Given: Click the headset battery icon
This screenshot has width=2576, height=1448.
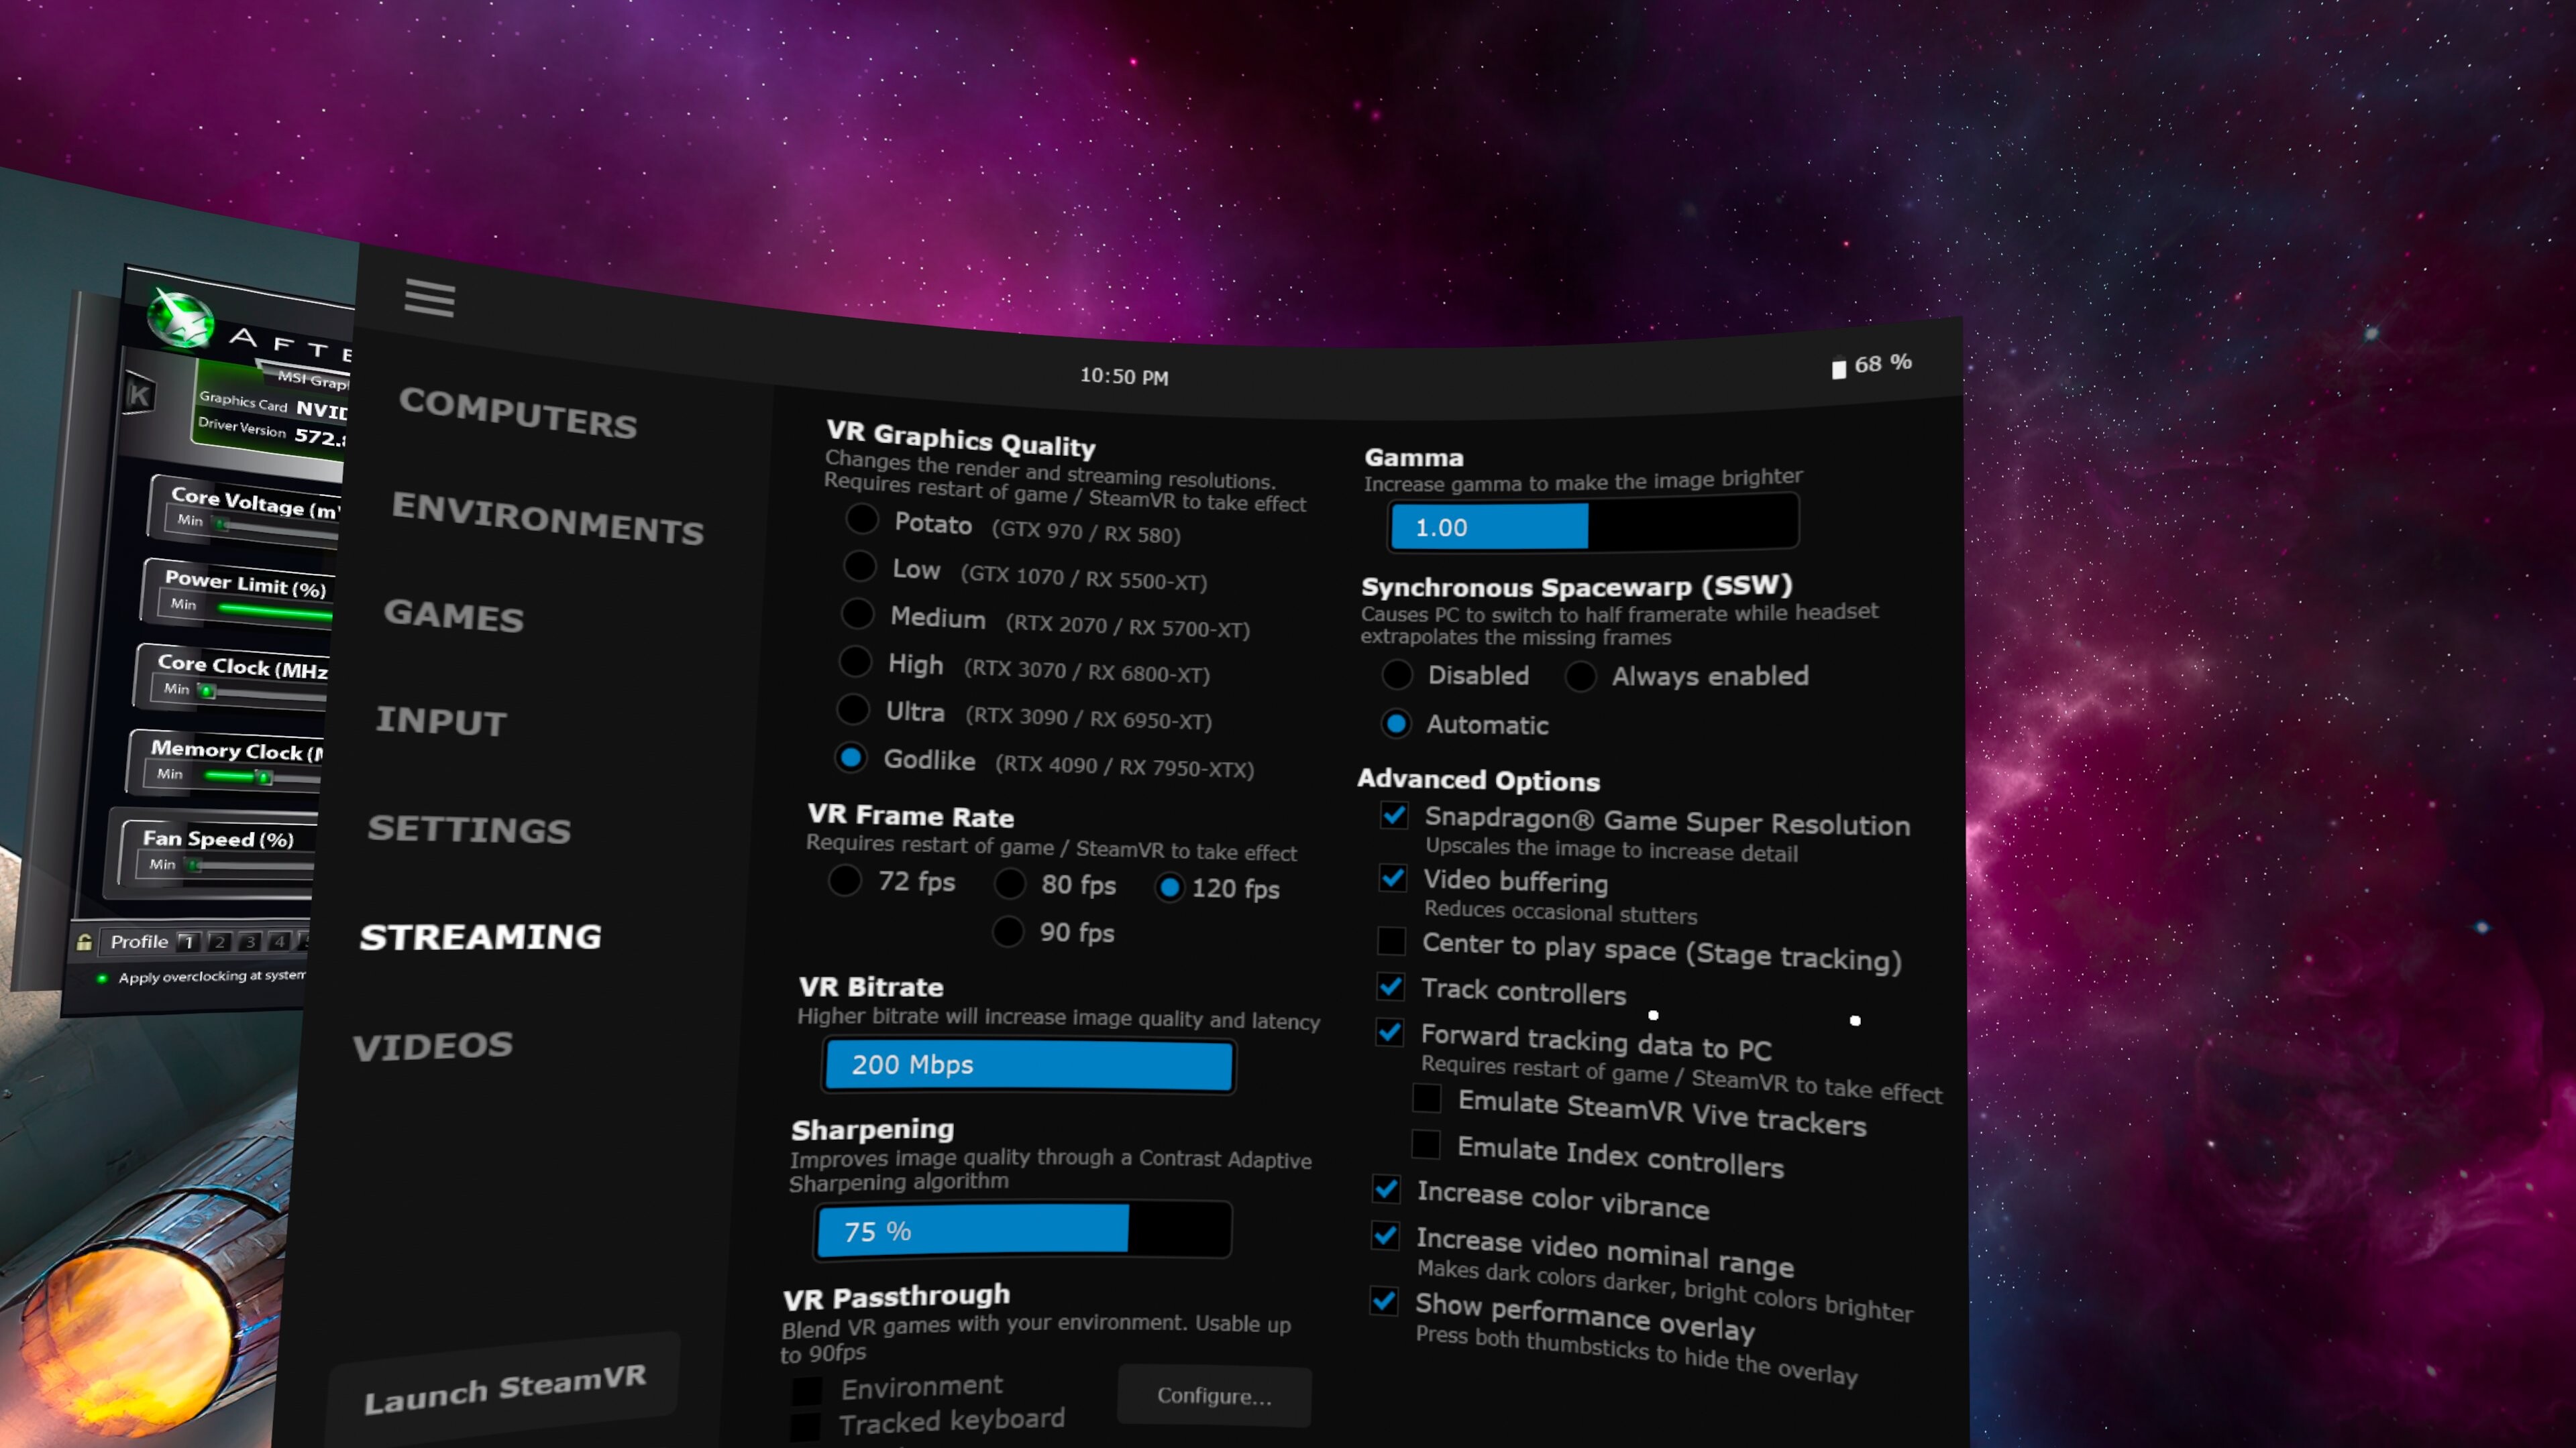Looking at the screenshot, I should click(x=1838, y=369).
